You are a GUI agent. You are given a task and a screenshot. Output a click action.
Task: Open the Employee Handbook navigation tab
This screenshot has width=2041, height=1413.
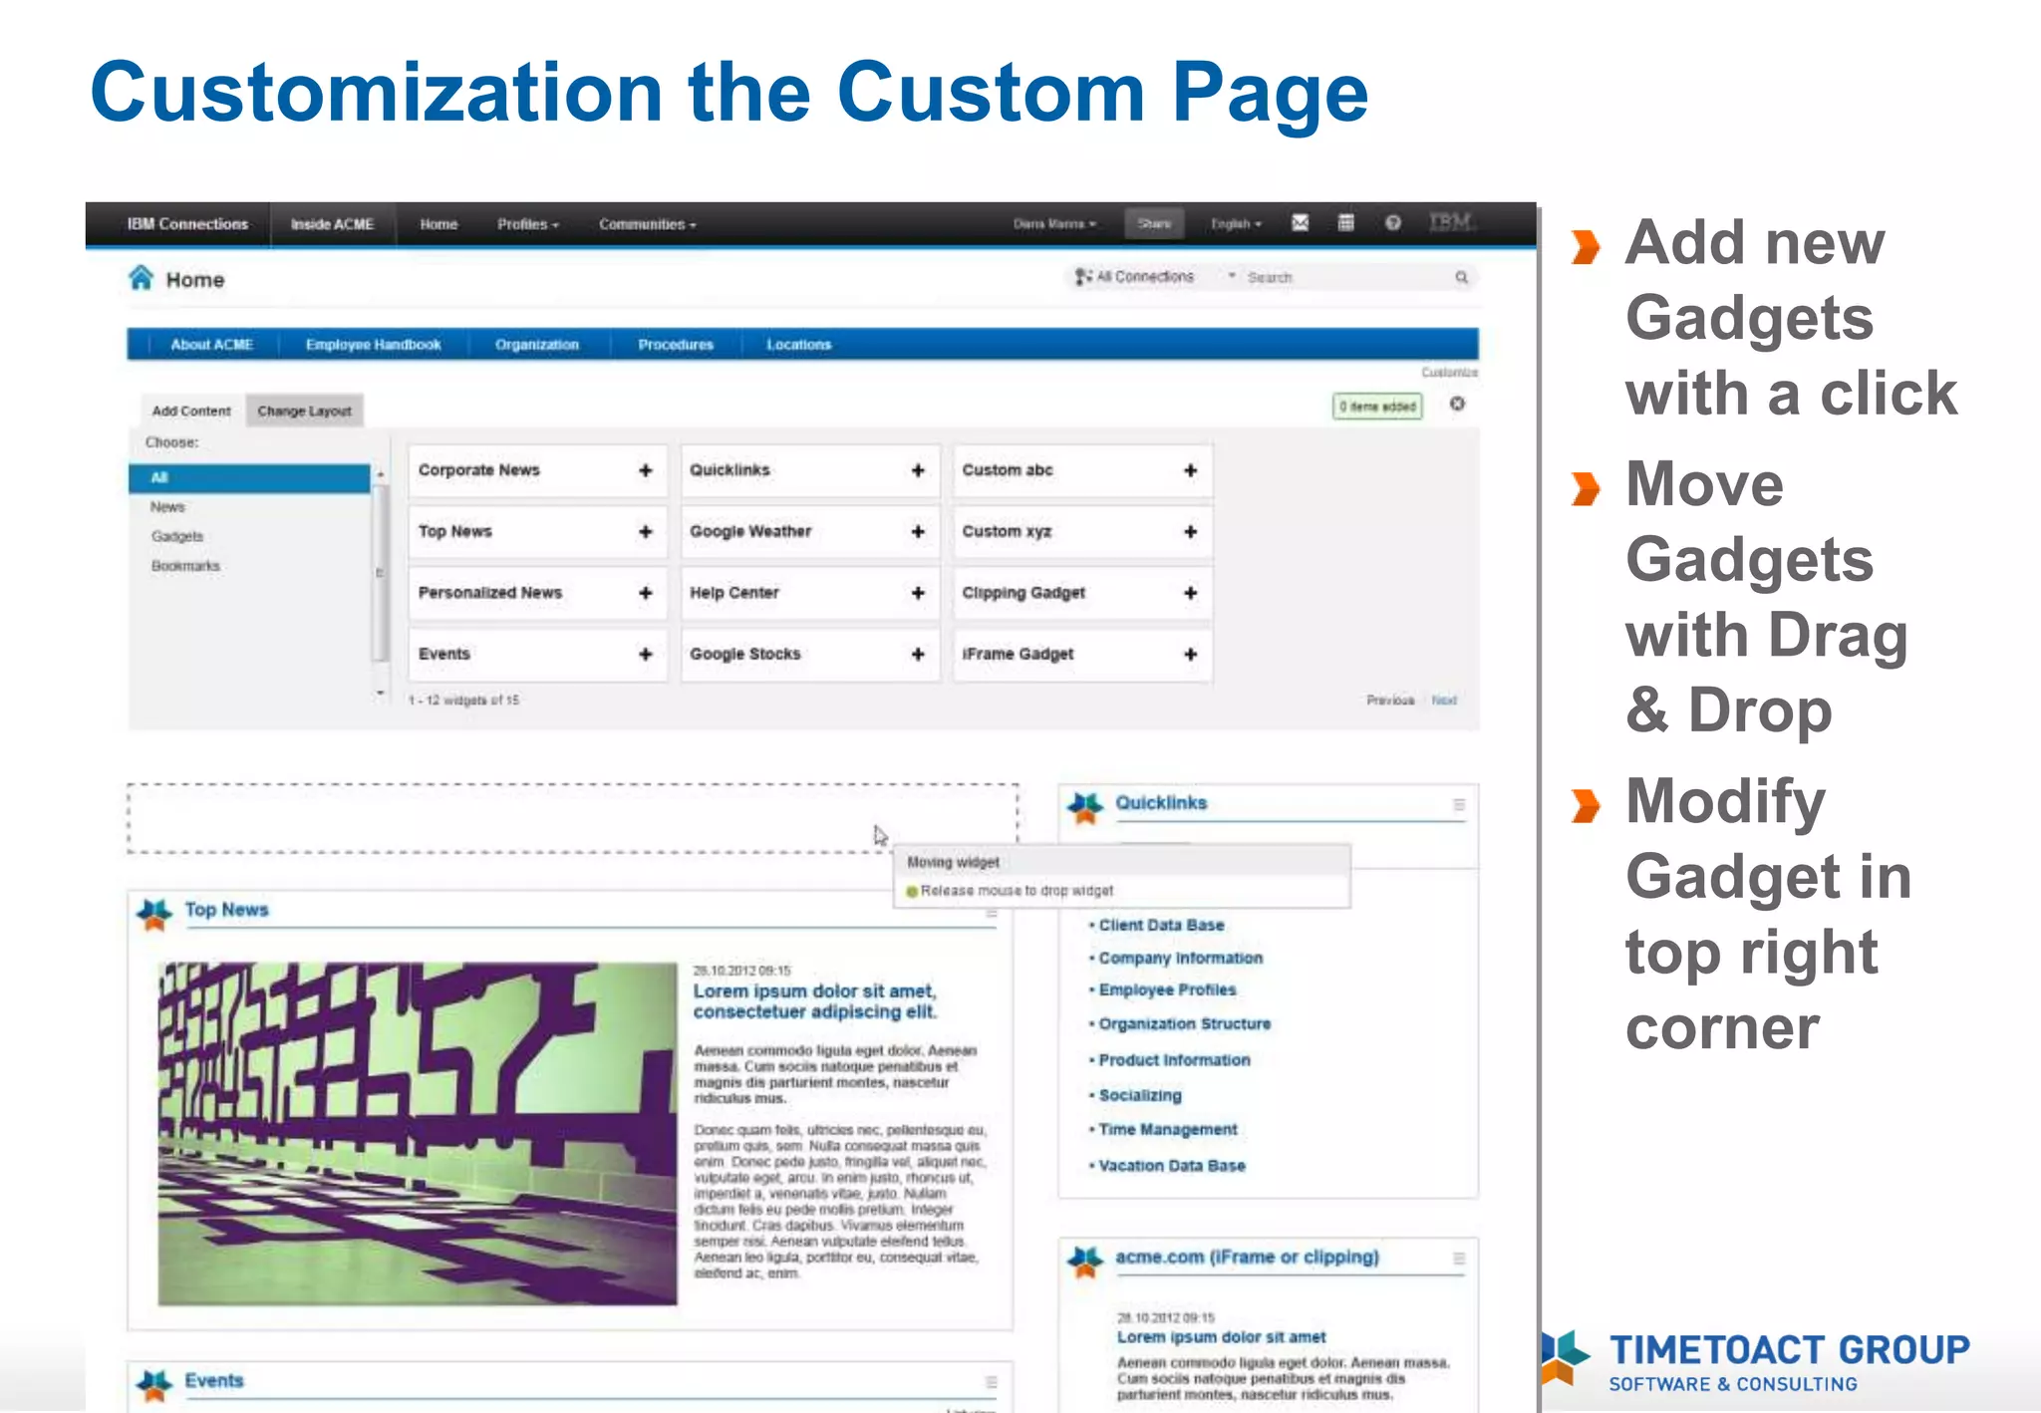(x=373, y=345)
